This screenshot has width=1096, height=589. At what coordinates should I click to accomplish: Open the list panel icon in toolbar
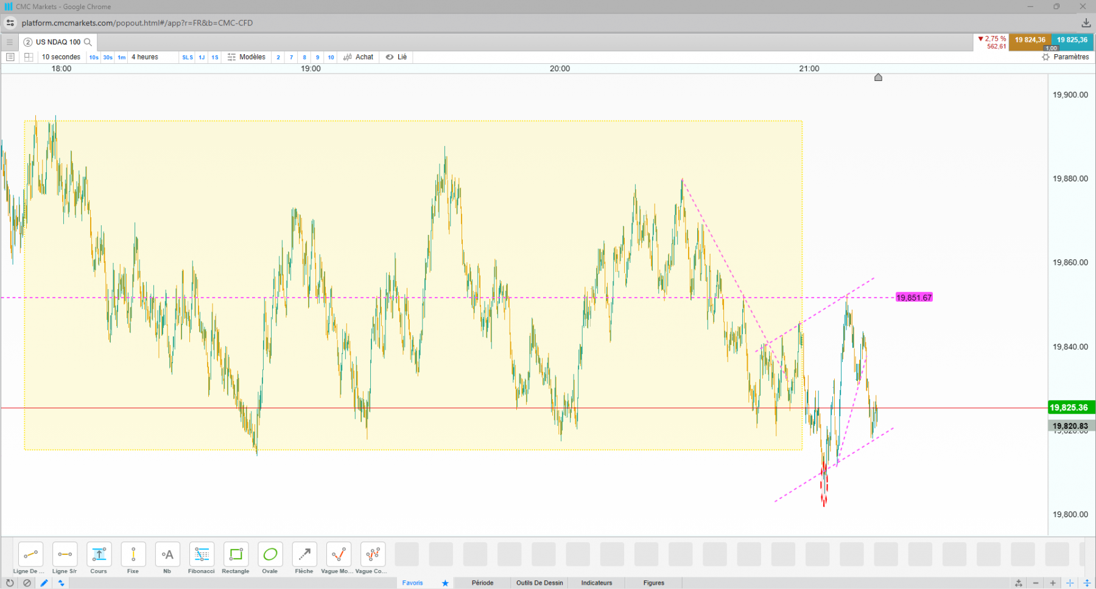click(10, 57)
